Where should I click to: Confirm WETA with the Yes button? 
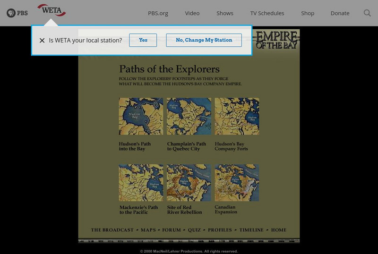click(x=143, y=40)
